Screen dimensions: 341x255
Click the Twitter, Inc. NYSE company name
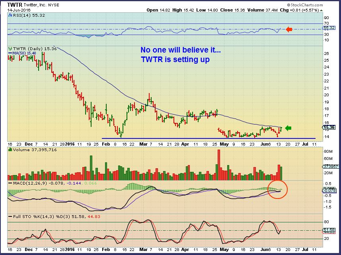[x=41, y=5]
